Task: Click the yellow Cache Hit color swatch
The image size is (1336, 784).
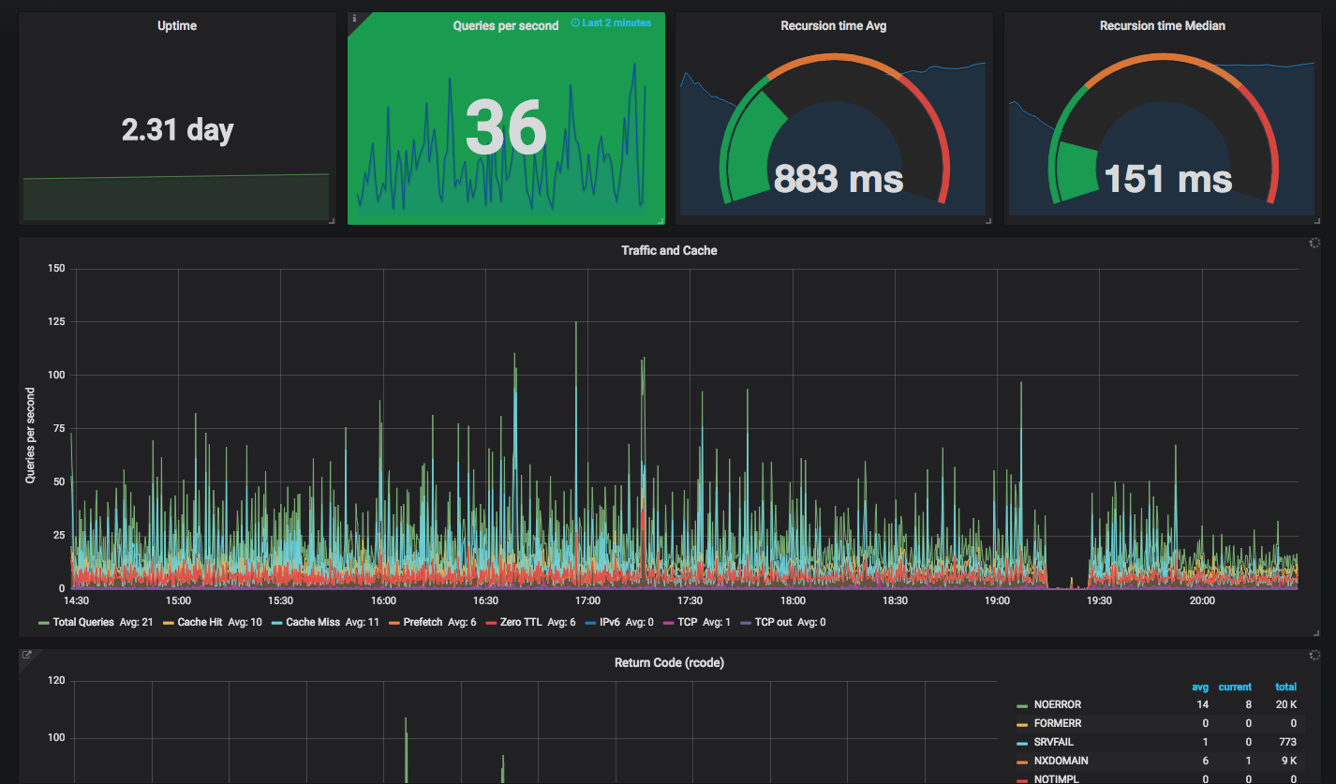Action: coord(169,623)
